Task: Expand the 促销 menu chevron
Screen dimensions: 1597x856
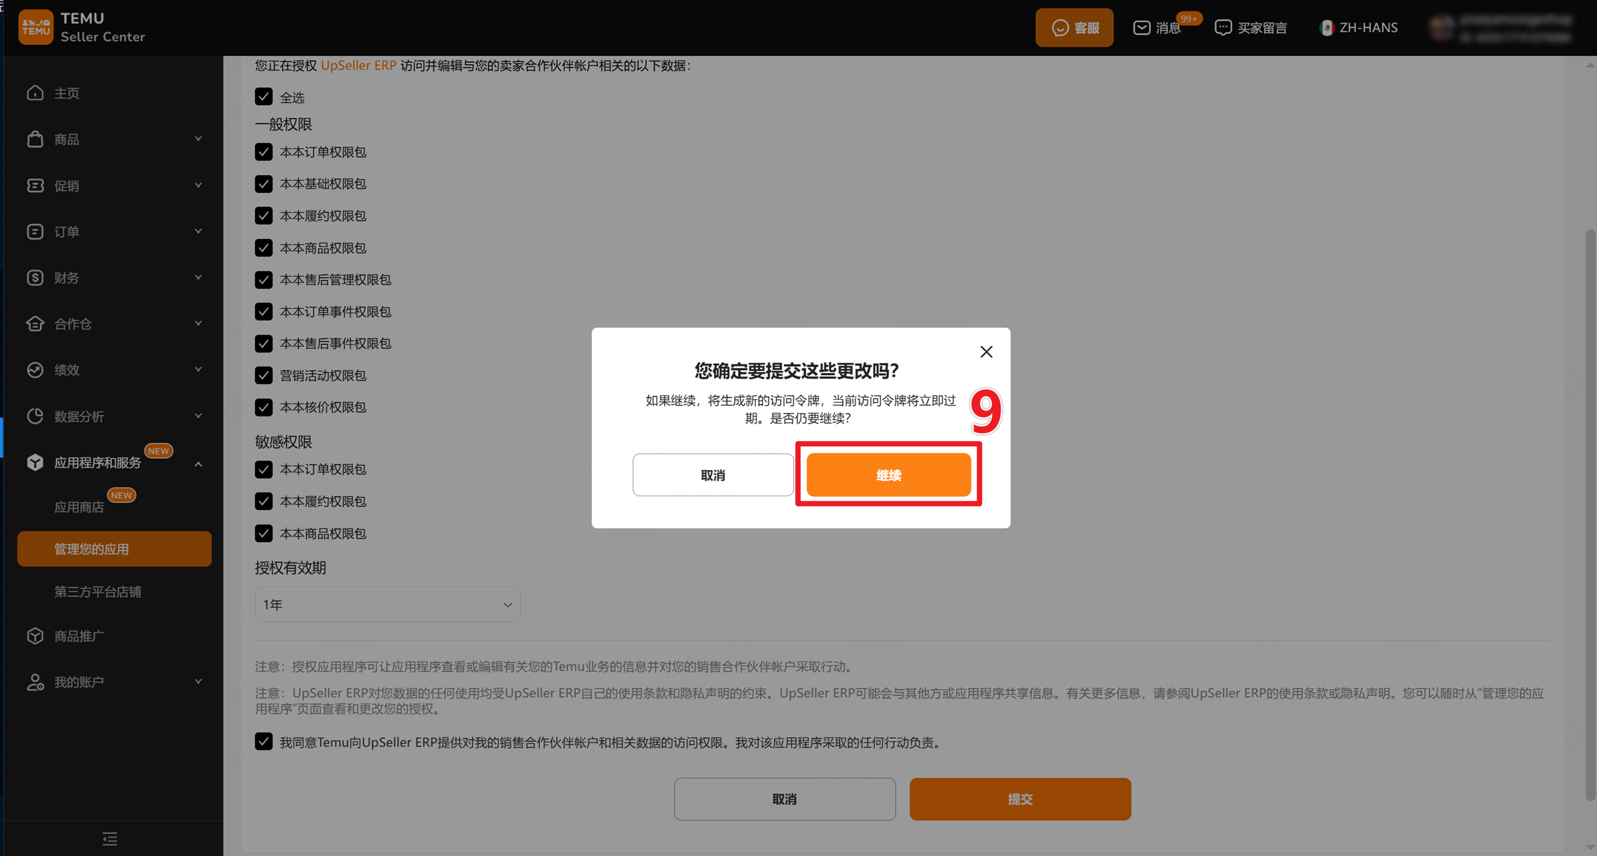Action: 198,185
